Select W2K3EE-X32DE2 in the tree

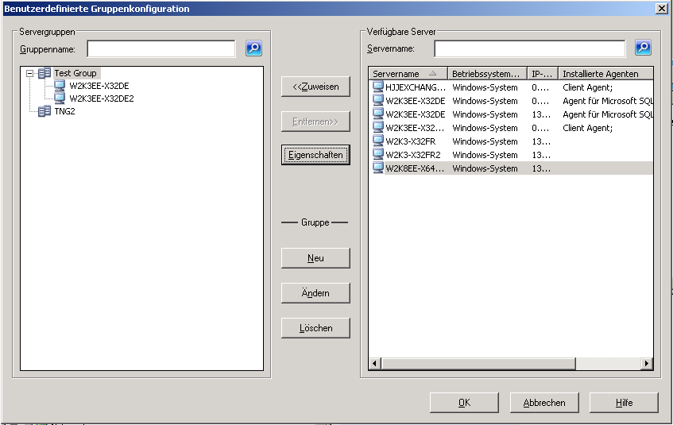[102, 99]
